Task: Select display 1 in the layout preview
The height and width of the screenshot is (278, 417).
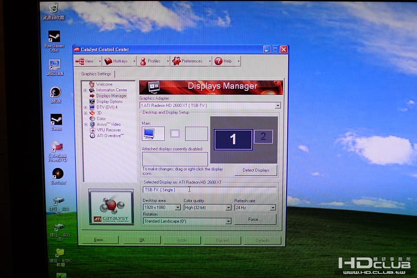Action: [x=233, y=139]
